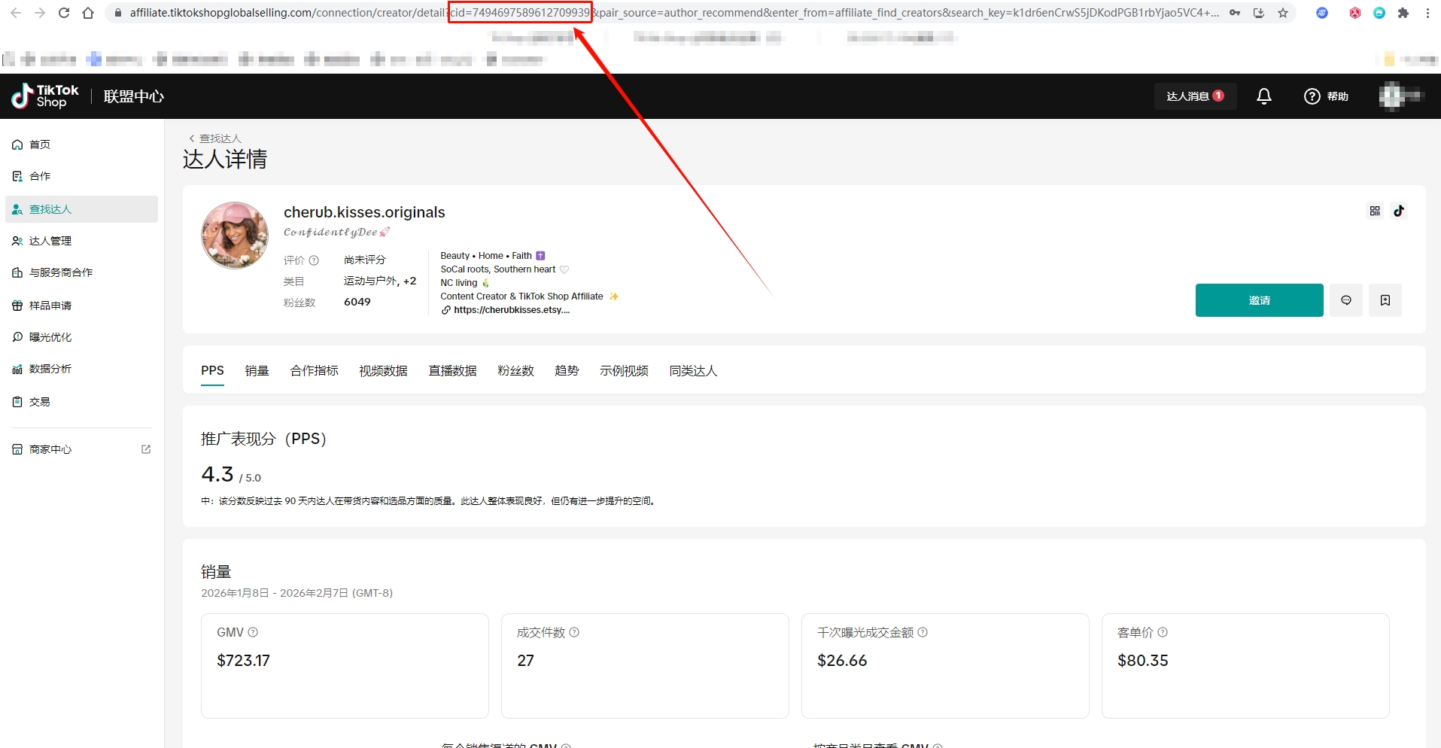Reload the page in the browser
1441x748 pixels.
(64, 13)
